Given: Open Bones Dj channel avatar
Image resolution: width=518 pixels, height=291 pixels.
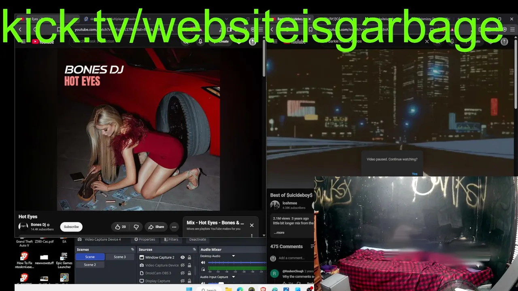Looking at the screenshot, I should point(23,226).
